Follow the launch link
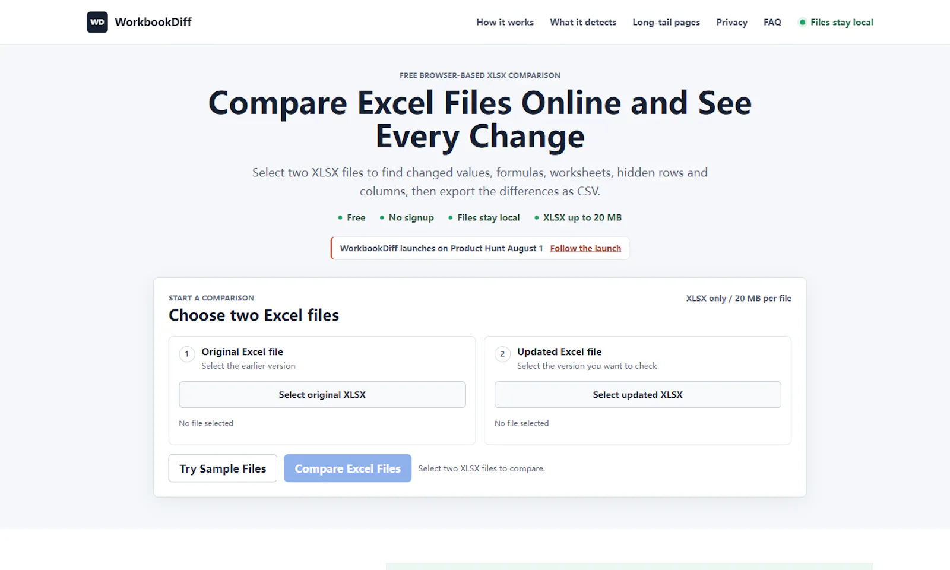 (585, 248)
